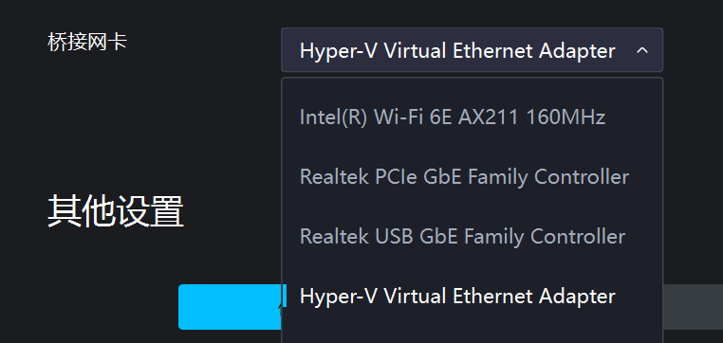Click the 桥接网卡 label
This screenshot has height=343, width=723.
[87, 43]
